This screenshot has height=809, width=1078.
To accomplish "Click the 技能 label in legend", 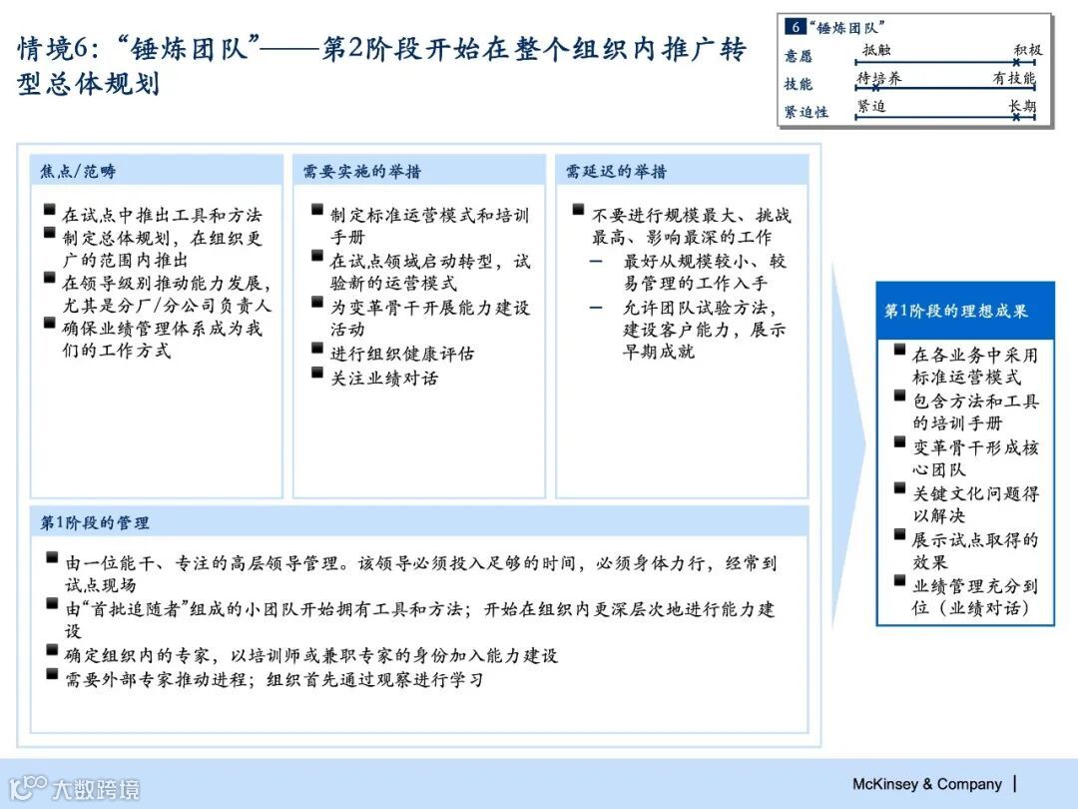I will point(799,84).
